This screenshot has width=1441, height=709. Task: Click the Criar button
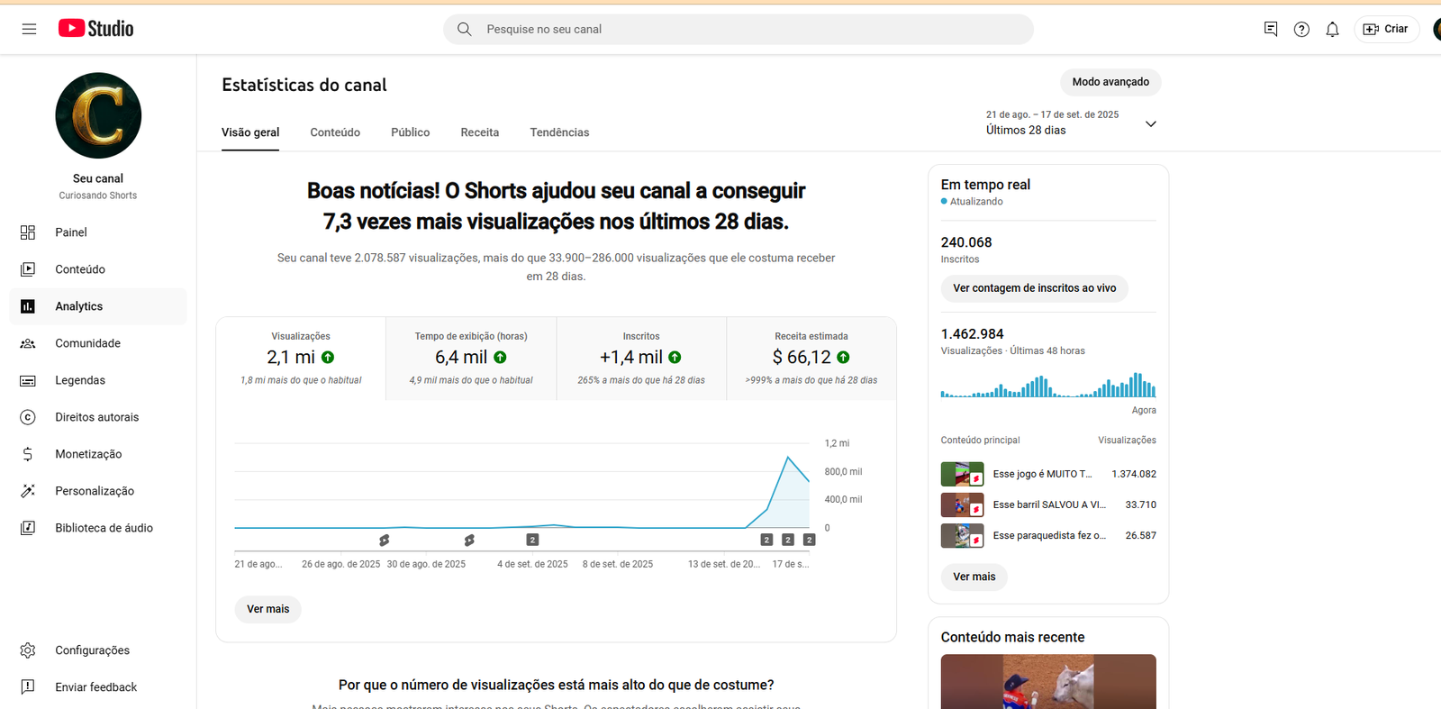pos(1386,29)
